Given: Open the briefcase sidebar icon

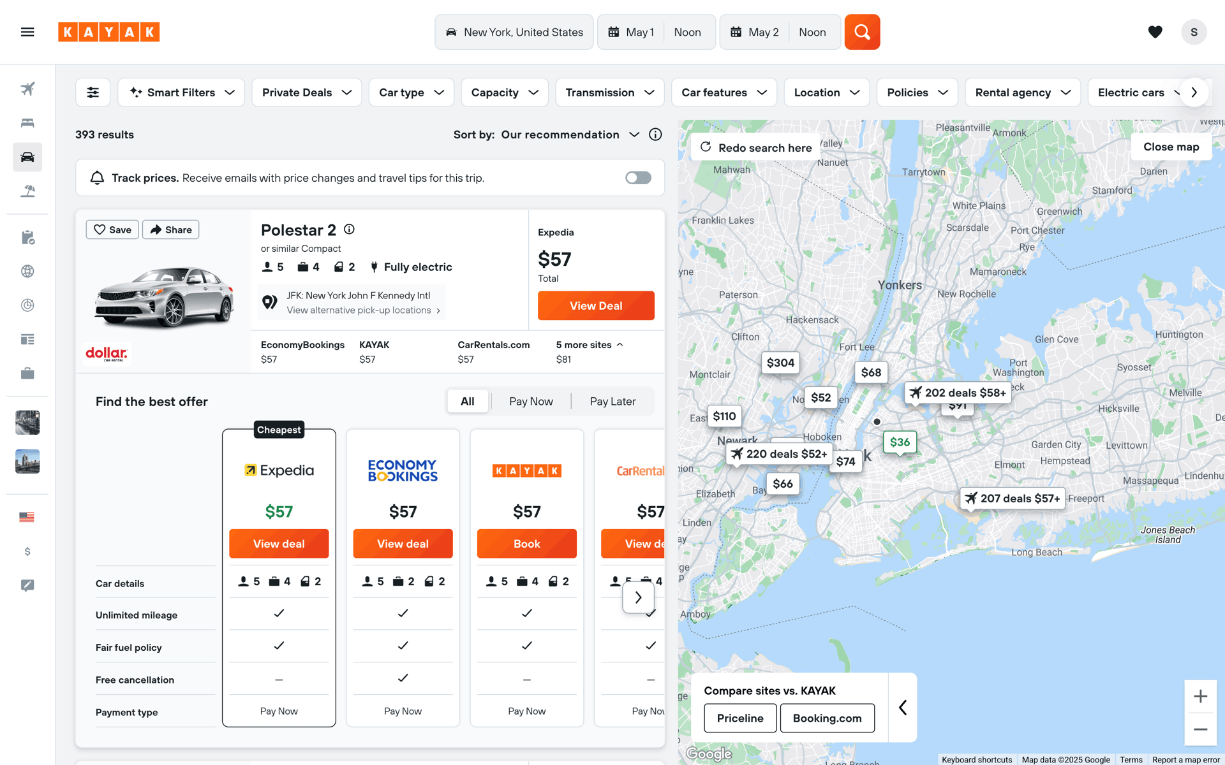Looking at the screenshot, I should coord(27,373).
